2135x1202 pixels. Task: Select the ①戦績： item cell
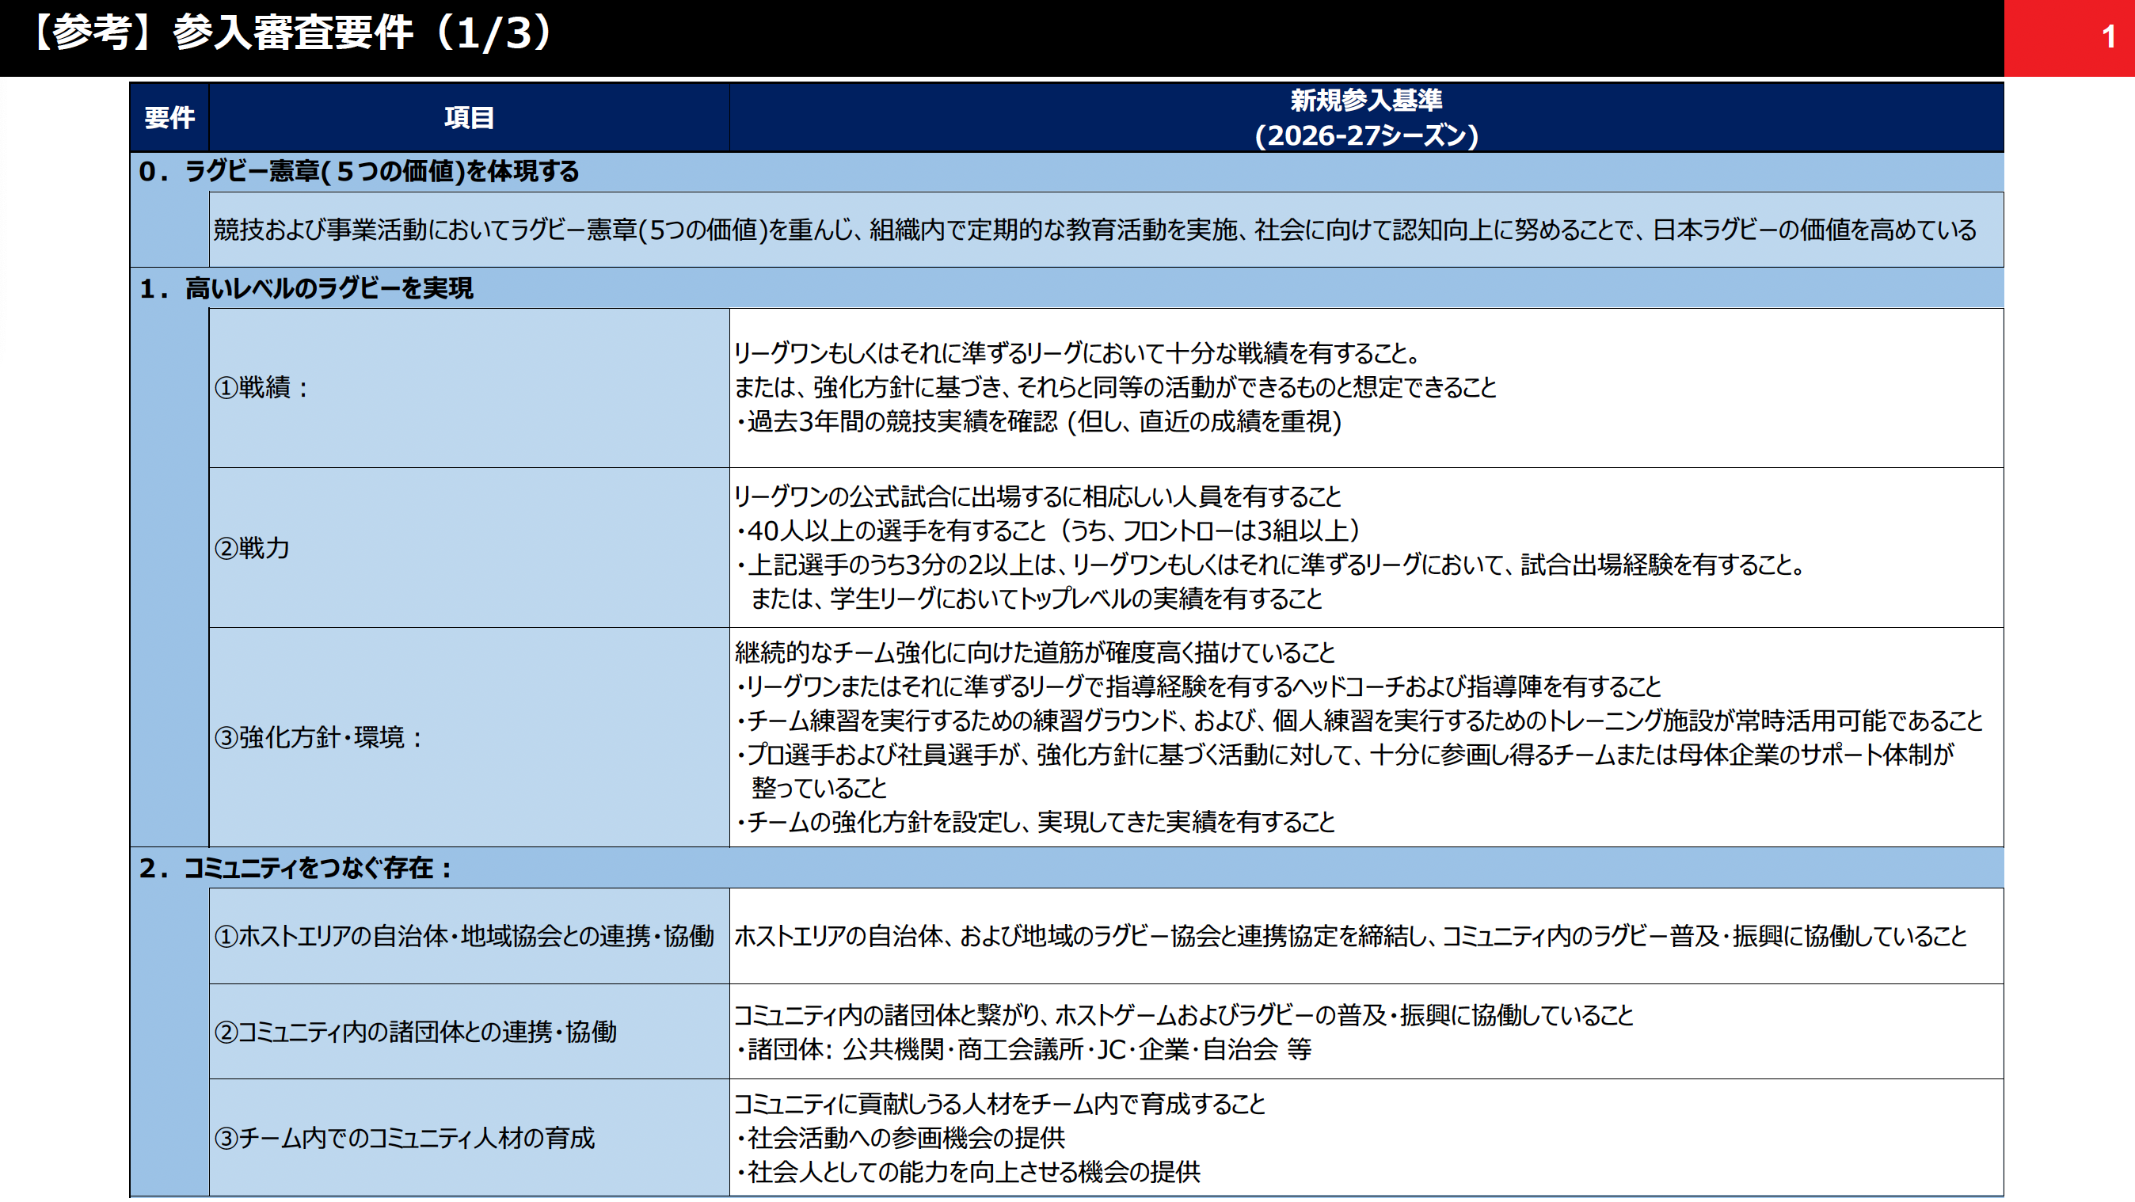pos(469,388)
